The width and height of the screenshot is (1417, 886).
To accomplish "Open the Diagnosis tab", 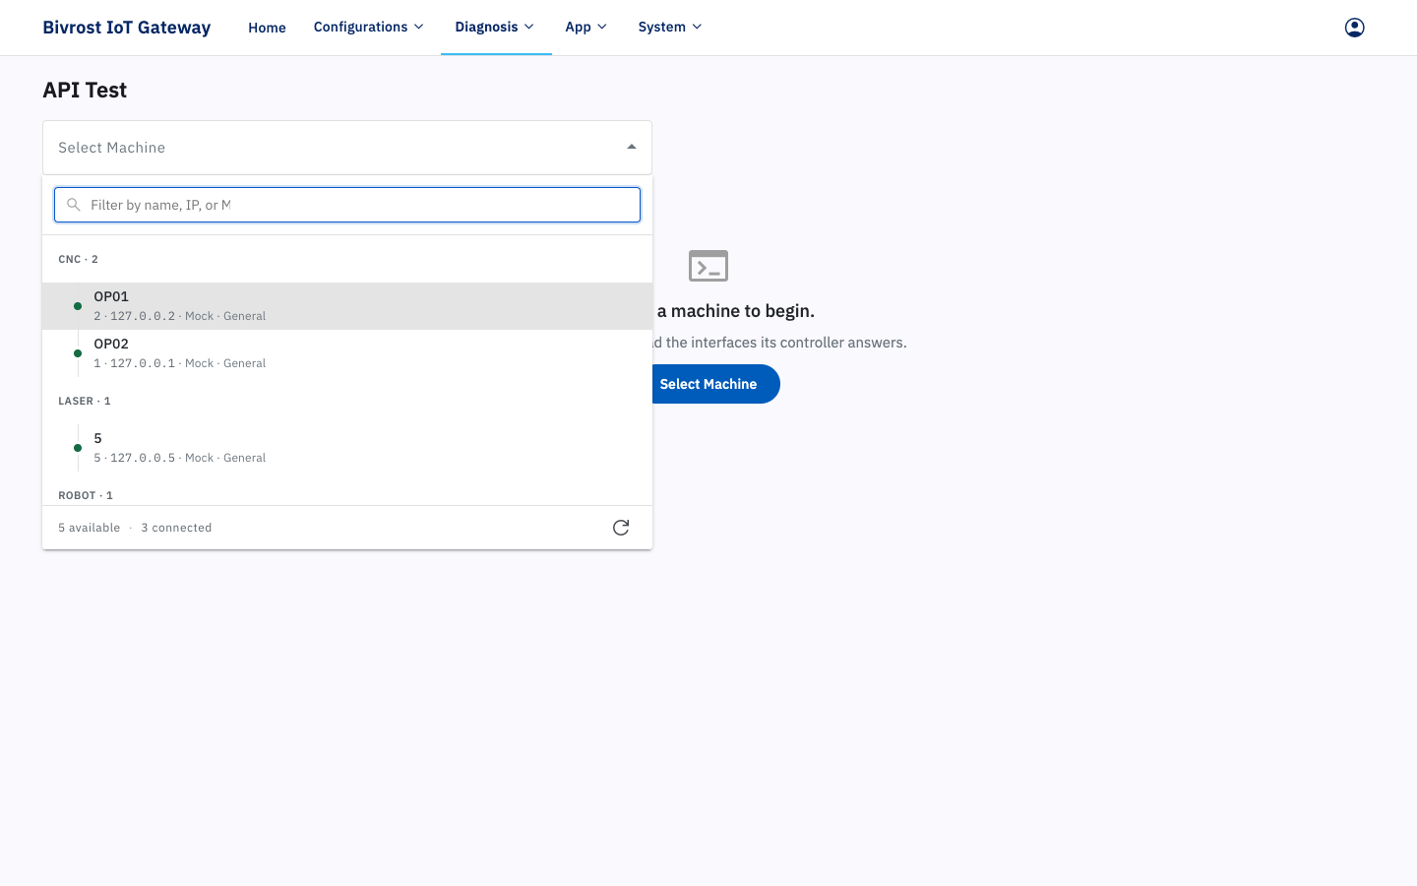I will click(495, 27).
